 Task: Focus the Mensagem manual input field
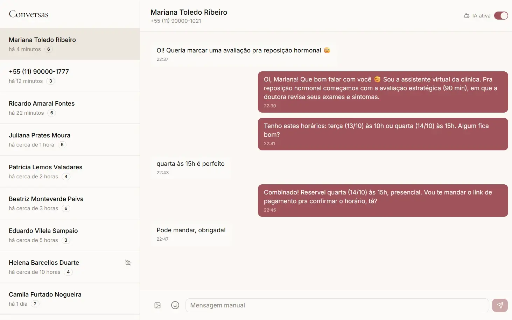(x=337, y=305)
